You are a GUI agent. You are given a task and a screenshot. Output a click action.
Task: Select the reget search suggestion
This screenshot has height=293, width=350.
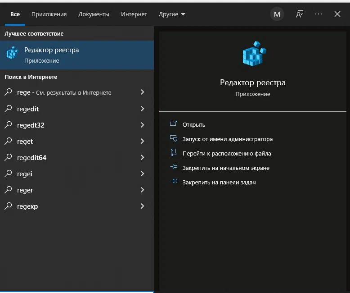(77, 142)
